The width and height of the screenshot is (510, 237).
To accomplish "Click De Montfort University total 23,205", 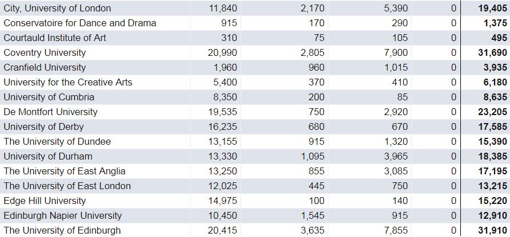I will point(492,112).
